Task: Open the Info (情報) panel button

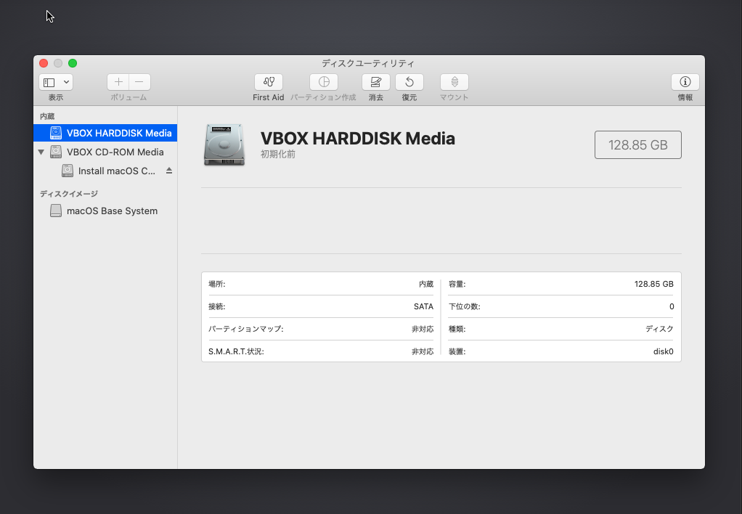Action: (685, 82)
